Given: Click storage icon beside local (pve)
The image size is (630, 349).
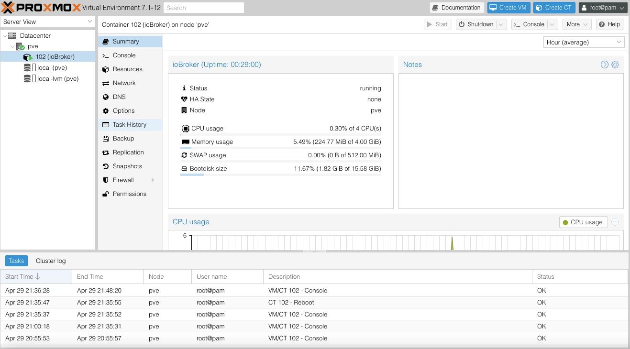Looking at the screenshot, I should coord(30,68).
